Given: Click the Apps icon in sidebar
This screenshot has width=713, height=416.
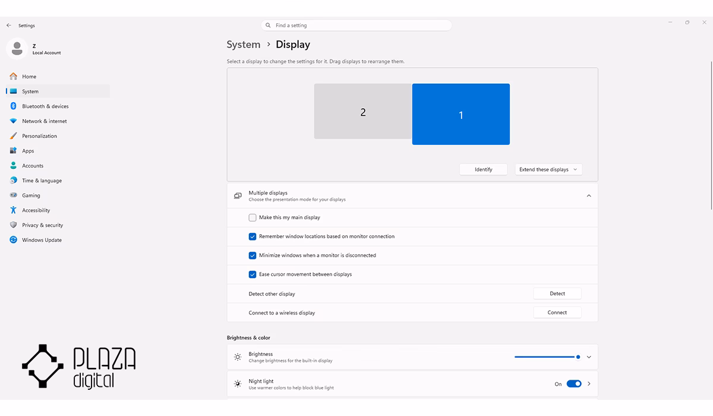Looking at the screenshot, I should pos(13,151).
